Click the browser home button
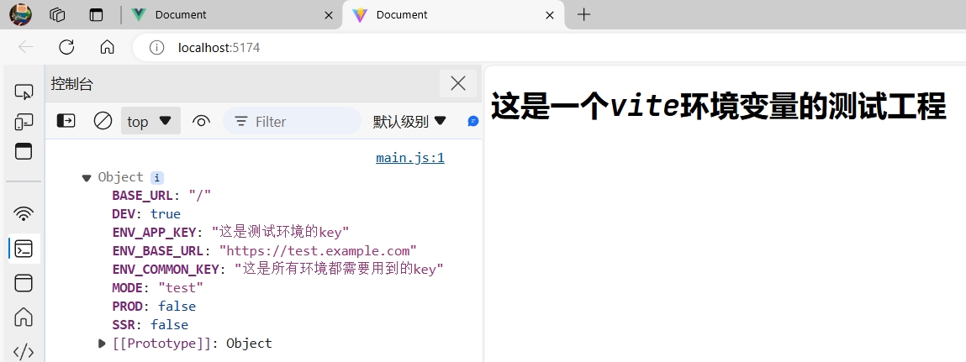Screen dimensions: 966x362 click(107, 47)
